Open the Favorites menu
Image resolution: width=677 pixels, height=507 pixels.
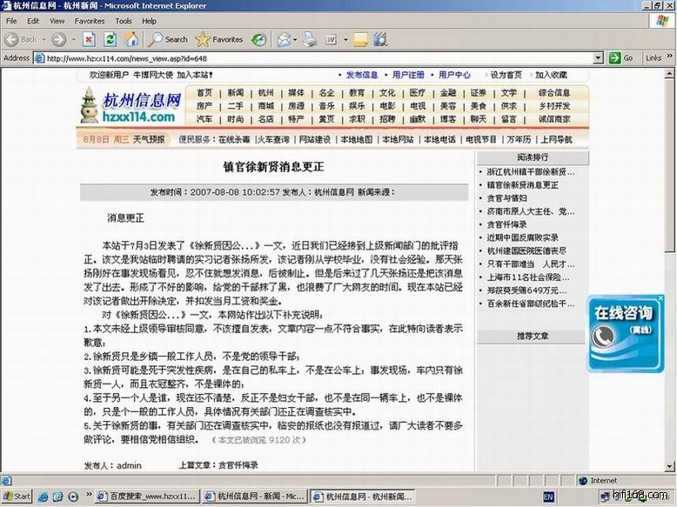[89, 21]
